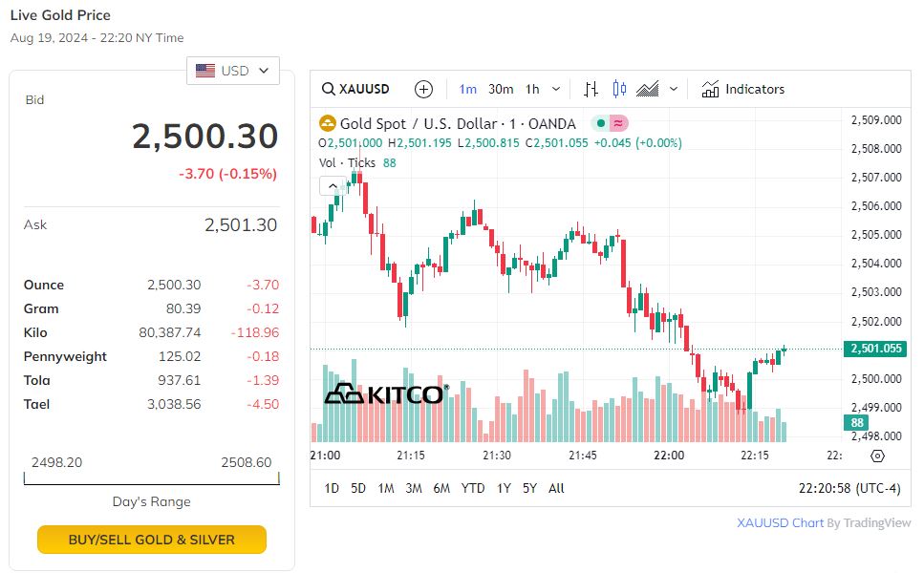
Task: Open the USD currency dropdown
Action: tap(233, 71)
